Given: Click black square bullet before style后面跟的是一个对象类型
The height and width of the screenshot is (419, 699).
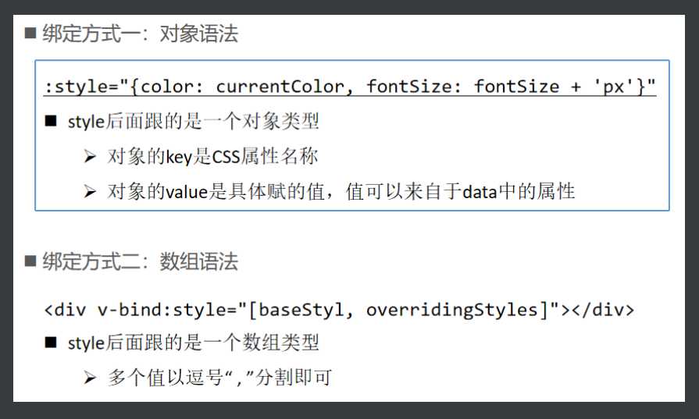Looking at the screenshot, I should (x=51, y=121).
